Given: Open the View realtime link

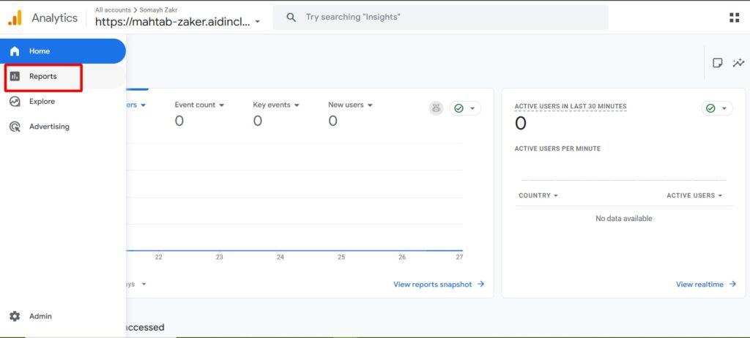Looking at the screenshot, I should [x=705, y=285].
